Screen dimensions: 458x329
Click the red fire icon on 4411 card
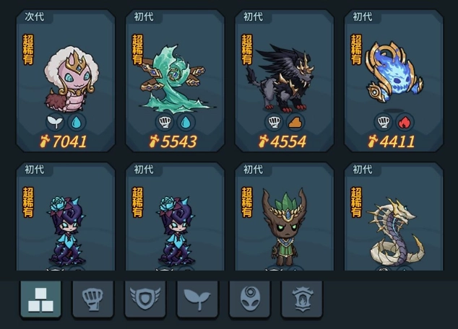405,122
